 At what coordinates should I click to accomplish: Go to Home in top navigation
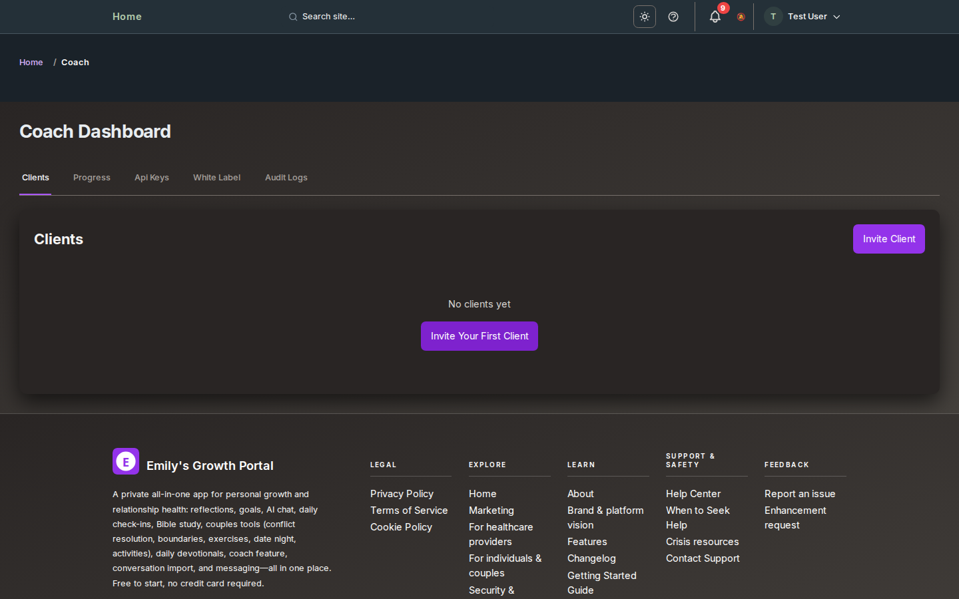click(127, 17)
